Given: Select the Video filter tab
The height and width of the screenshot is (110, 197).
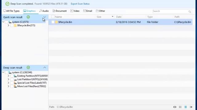Looking at the screenshot, I should (x=75, y=11).
